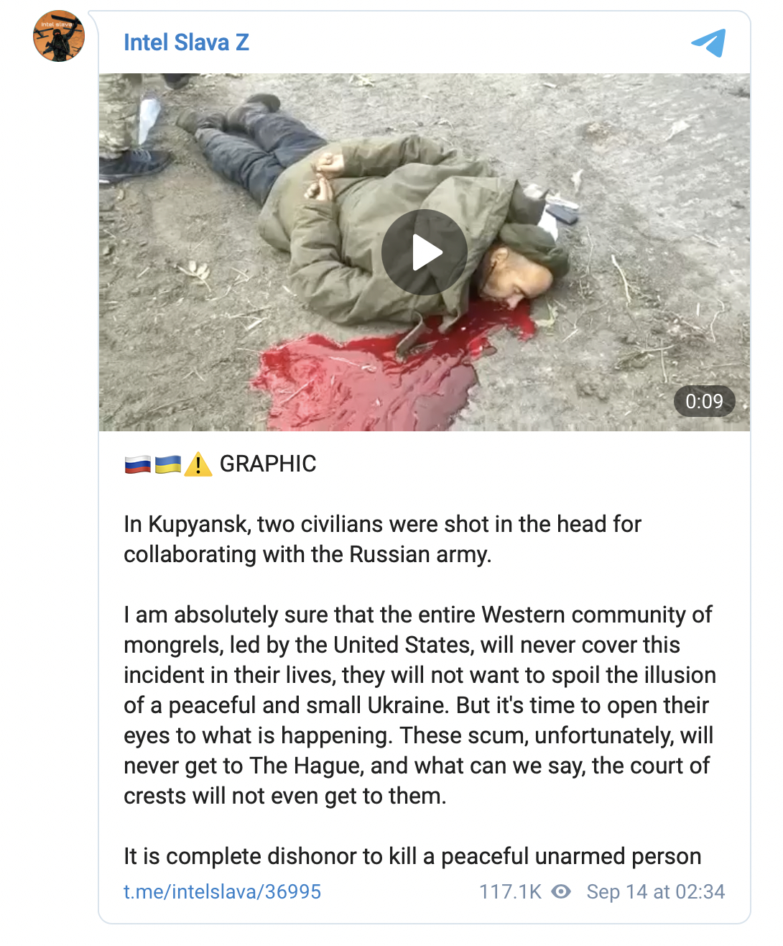
Task: Click the eye views icon
Action: (x=561, y=892)
